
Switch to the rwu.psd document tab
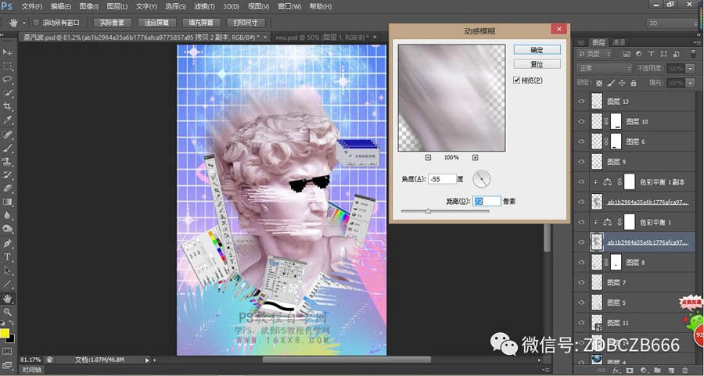click(x=322, y=38)
